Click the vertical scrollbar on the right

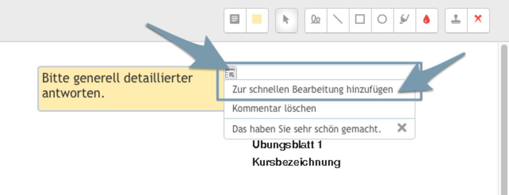pos(504,119)
